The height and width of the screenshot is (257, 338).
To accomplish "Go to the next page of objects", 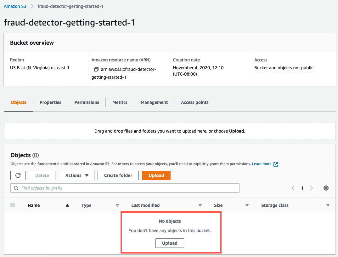I will (x=311, y=188).
